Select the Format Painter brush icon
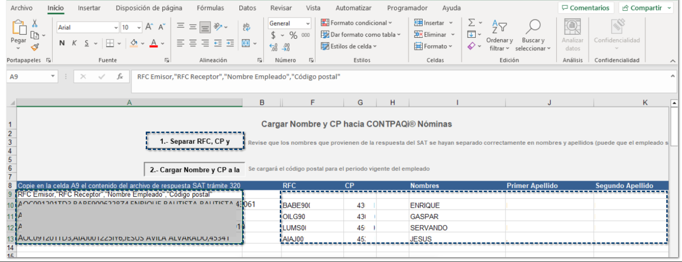682x262 pixels. click(35, 46)
